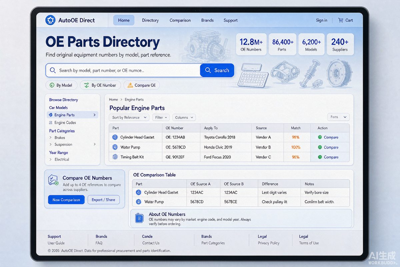Click the Water Pump icon in OE Comparison Table
Viewport: 400px width, 267px height.
(x=139, y=202)
